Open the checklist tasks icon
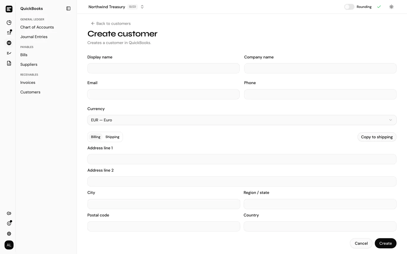 (x=9, y=53)
